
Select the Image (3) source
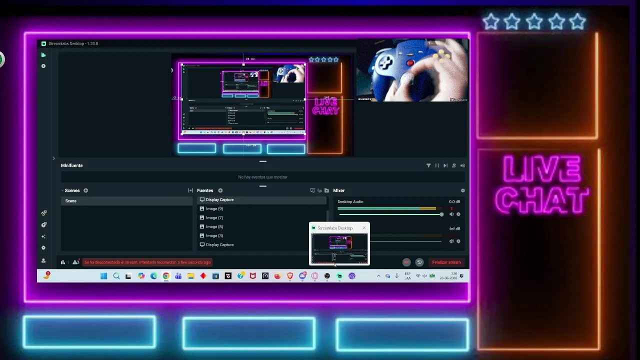[262, 235]
